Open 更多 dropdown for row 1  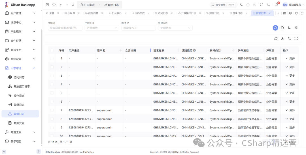pyautogui.click(x=290, y=58)
